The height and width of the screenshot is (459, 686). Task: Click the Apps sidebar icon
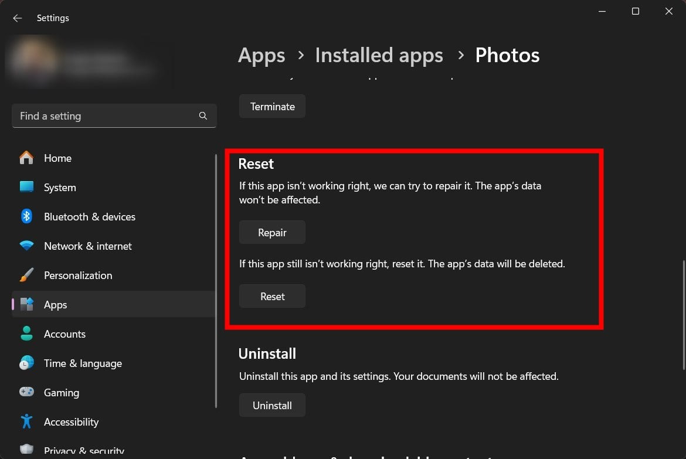[x=26, y=304]
